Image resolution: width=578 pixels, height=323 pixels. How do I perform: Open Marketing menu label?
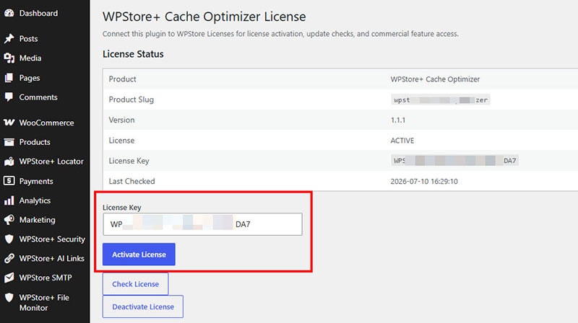click(x=38, y=220)
